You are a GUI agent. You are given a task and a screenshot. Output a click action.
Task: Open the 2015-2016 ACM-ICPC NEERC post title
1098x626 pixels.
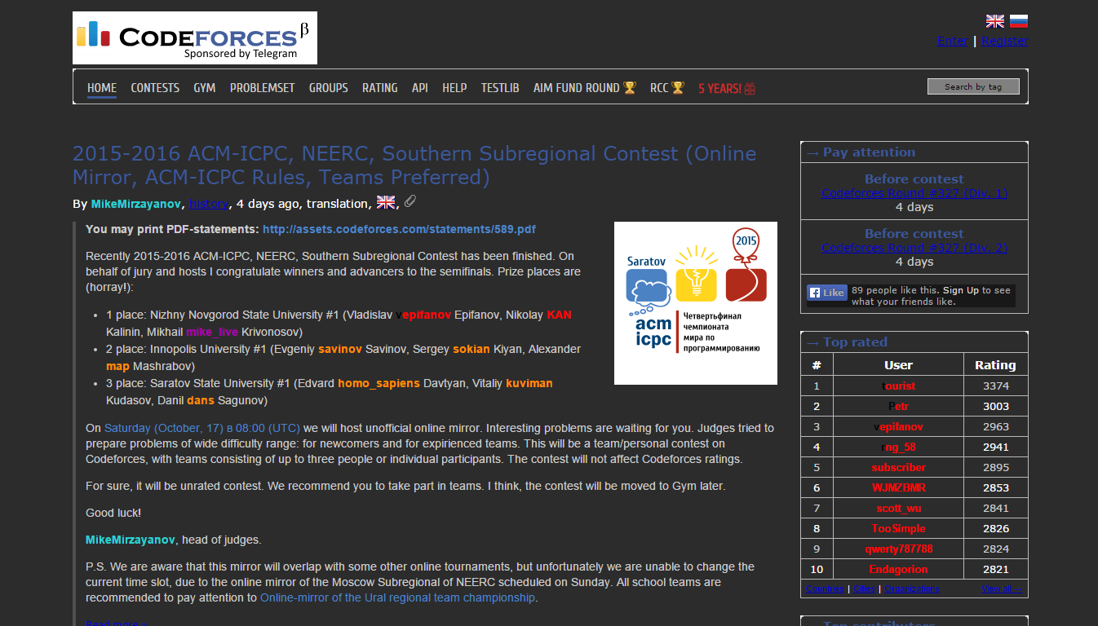[414, 165]
